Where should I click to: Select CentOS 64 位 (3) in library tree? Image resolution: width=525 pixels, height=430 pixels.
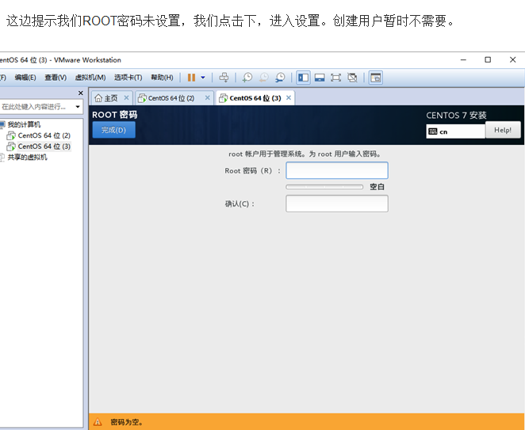(x=44, y=147)
